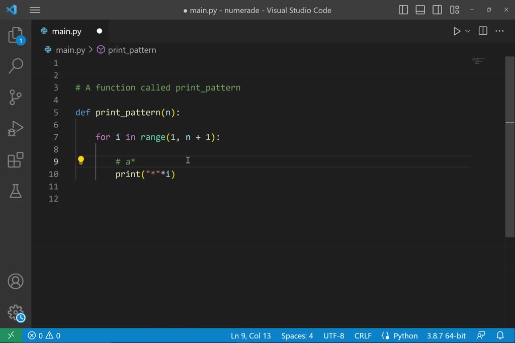Open the hamburger application menu
Screen dimensions: 515x343
coord(35,10)
